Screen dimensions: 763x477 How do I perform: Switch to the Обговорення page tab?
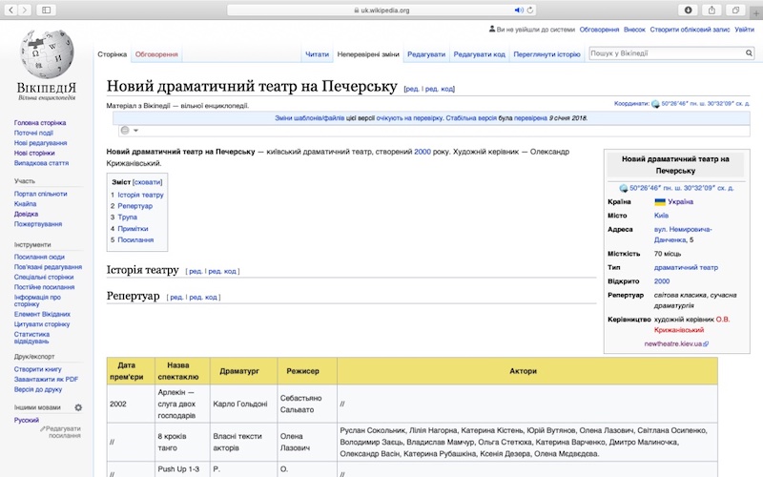point(156,54)
